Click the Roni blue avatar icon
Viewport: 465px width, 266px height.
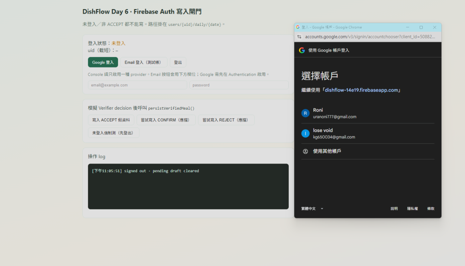[x=306, y=113]
